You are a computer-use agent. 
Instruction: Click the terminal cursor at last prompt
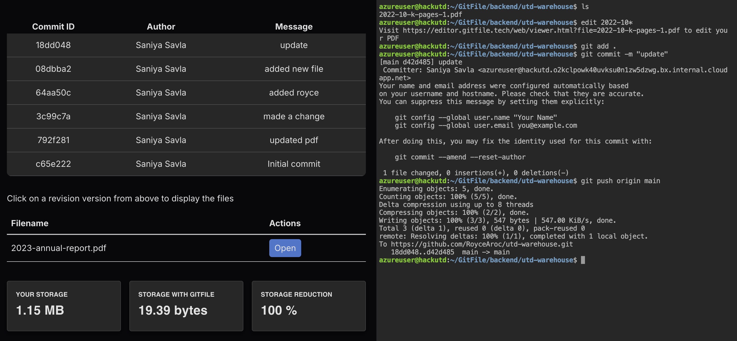point(583,260)
